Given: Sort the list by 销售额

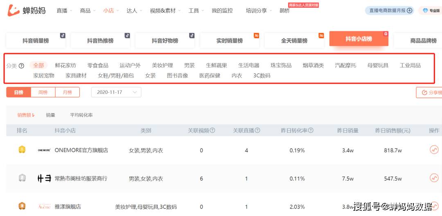Looking at the screenshot, I should (26, 115).
